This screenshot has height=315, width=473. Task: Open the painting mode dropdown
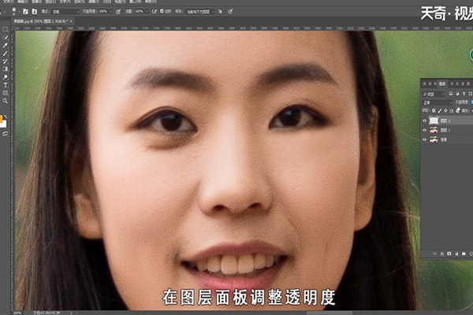click(x=65, y=12)
